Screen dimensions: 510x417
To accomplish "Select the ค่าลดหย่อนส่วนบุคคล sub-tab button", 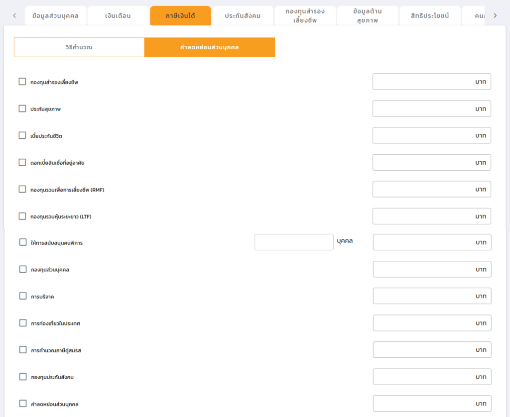I will 210,47.
